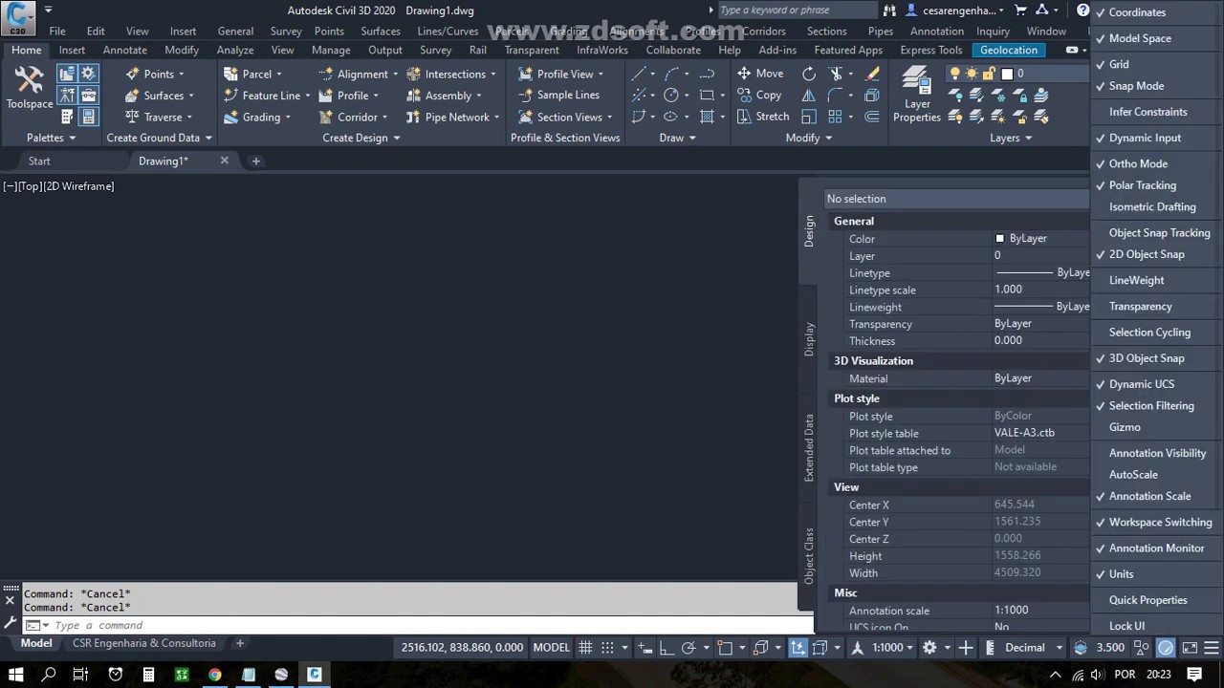This screenshot has width=1224, height=688.
Task: Open Chrome from the taskbar
Action: (214, 675)
